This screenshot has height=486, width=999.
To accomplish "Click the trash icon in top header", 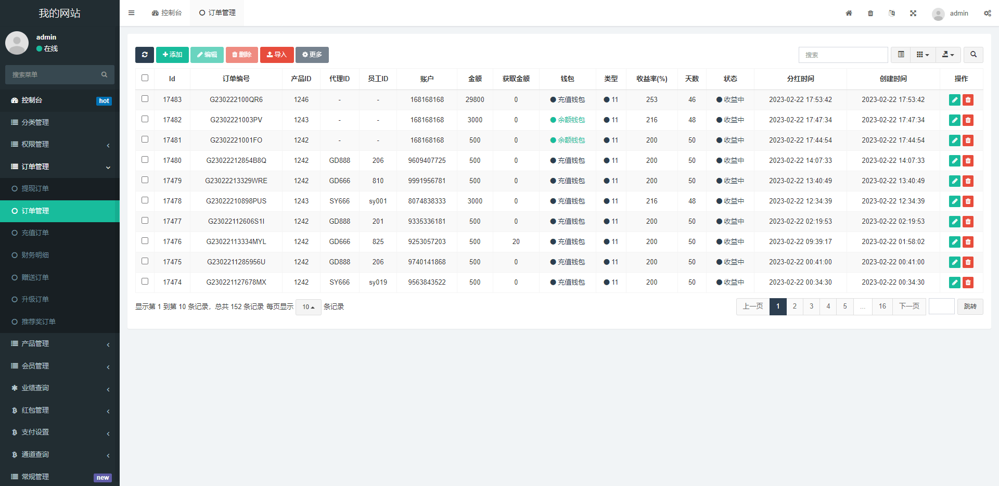I will point(870,13).
